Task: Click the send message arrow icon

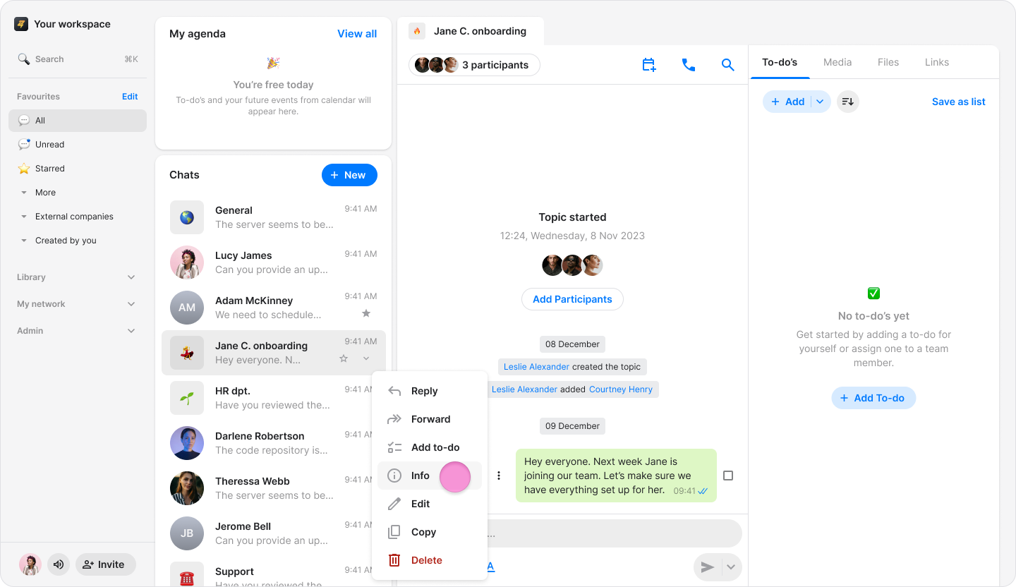Action: click(x=708, y=567)
